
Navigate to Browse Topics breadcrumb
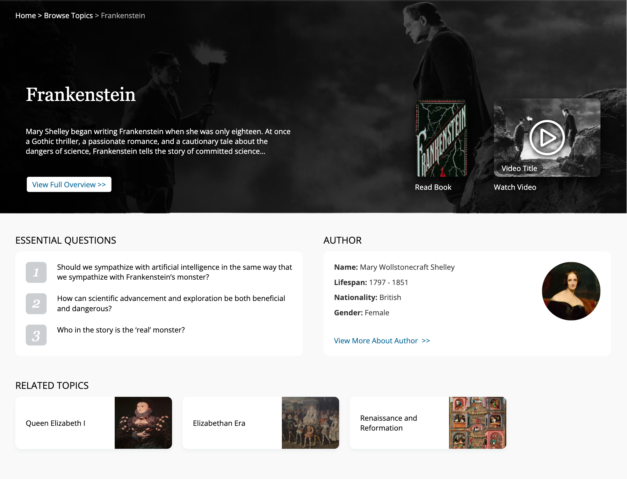coord(68,16)
